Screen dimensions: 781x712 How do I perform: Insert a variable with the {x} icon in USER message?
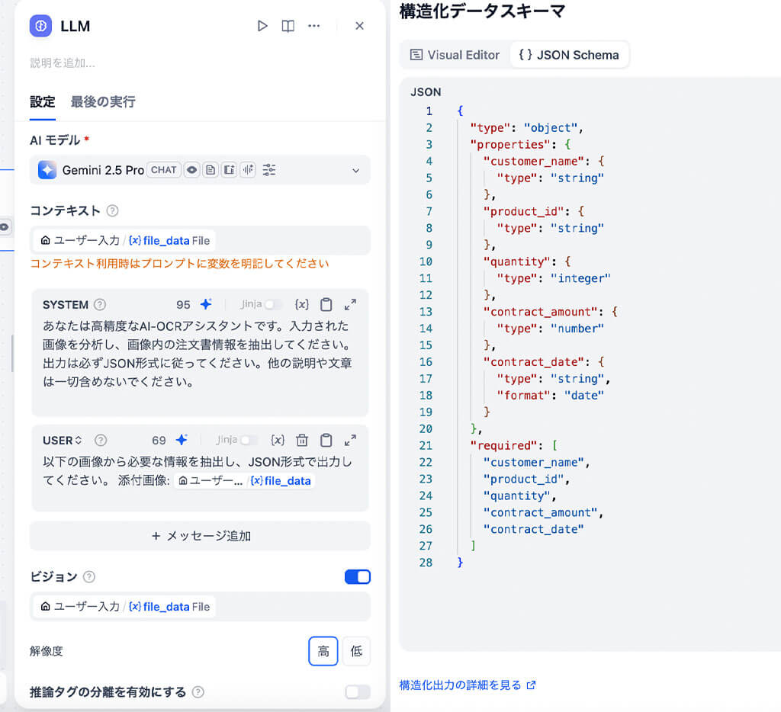(x=278, y=440)
